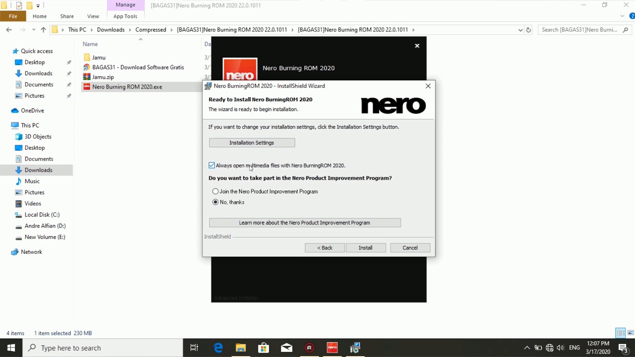This screenshot has height=357, width=635.
Task: Close the InstallShield Wizard dialog
Action: coord(428,86)
